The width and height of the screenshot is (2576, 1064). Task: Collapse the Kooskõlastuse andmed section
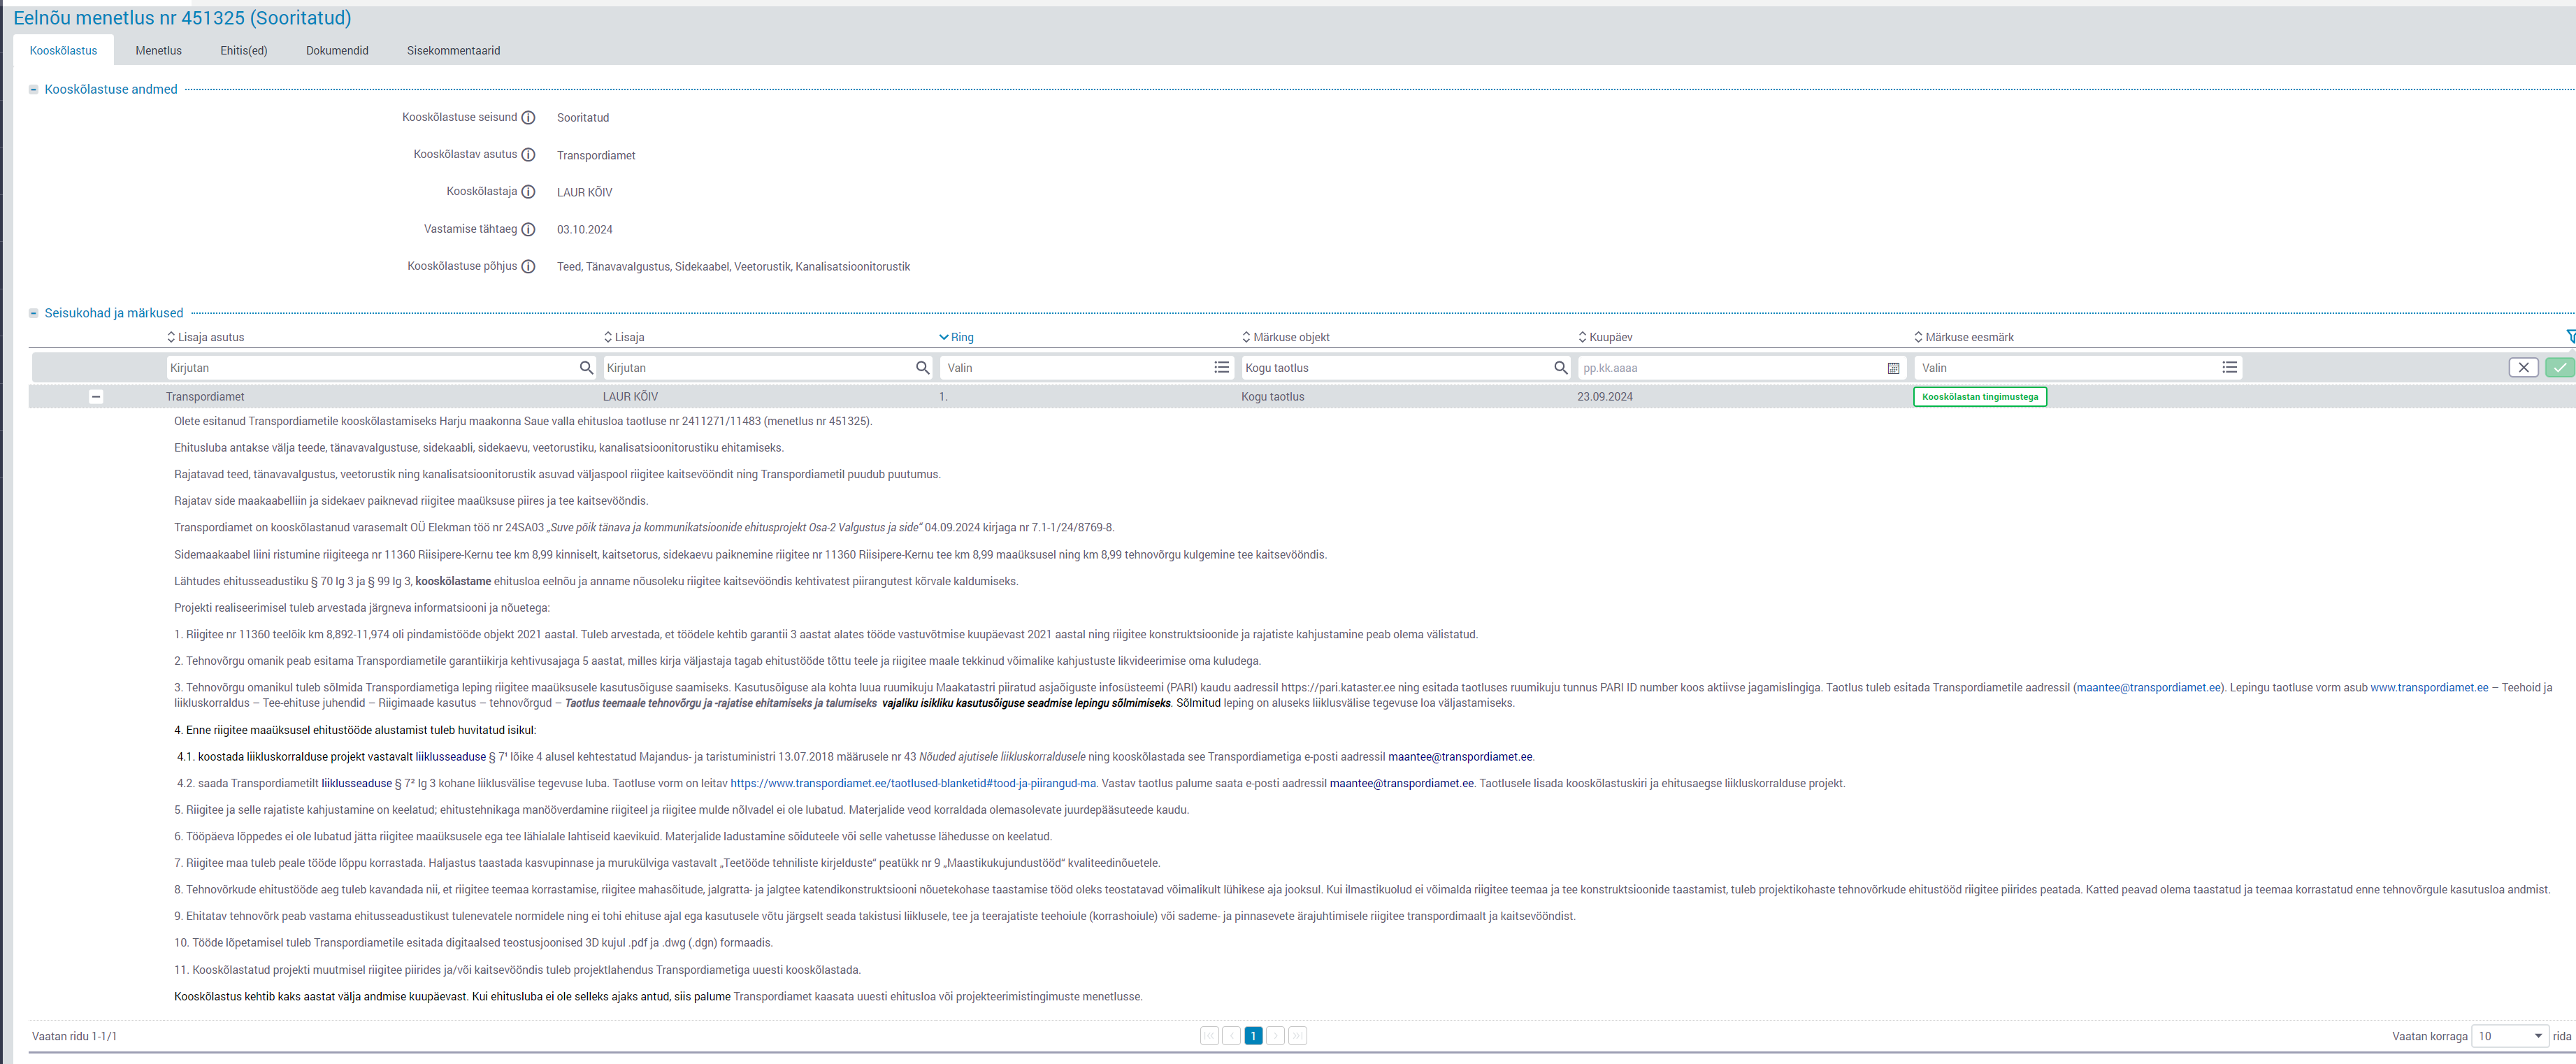click(33, 89)
